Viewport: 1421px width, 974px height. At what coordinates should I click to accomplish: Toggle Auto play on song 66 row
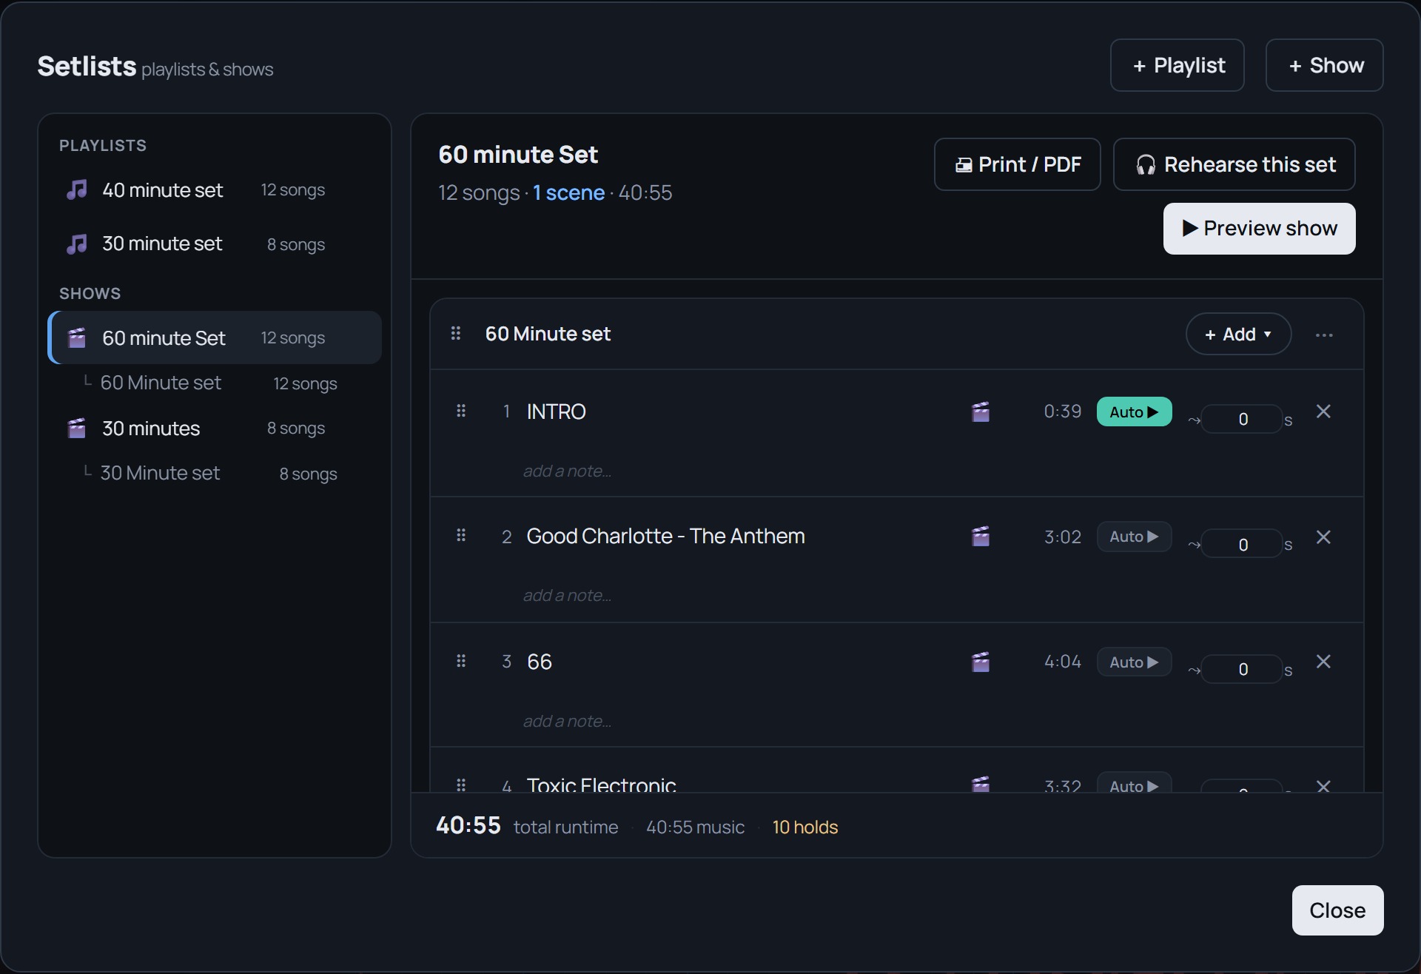[1134, 662]
